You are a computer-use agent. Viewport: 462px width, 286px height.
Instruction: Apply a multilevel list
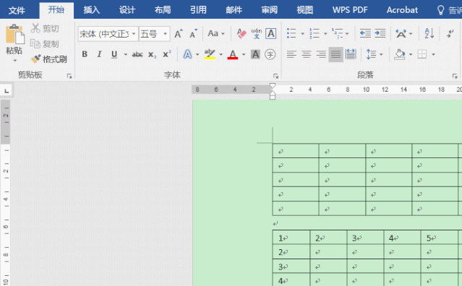(338, 33)
